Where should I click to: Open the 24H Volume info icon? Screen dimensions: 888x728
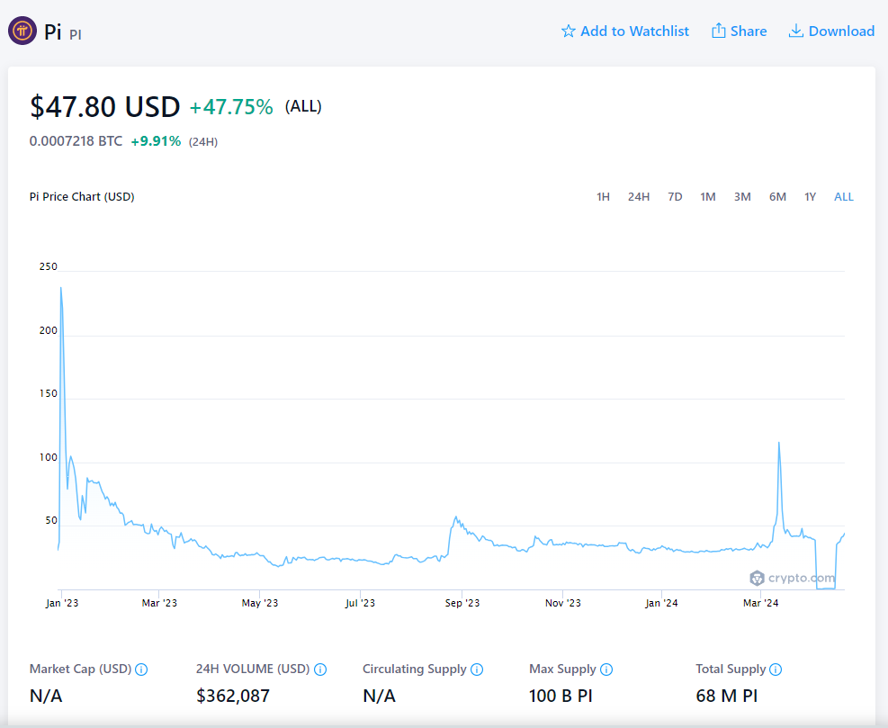click(320, 670)
